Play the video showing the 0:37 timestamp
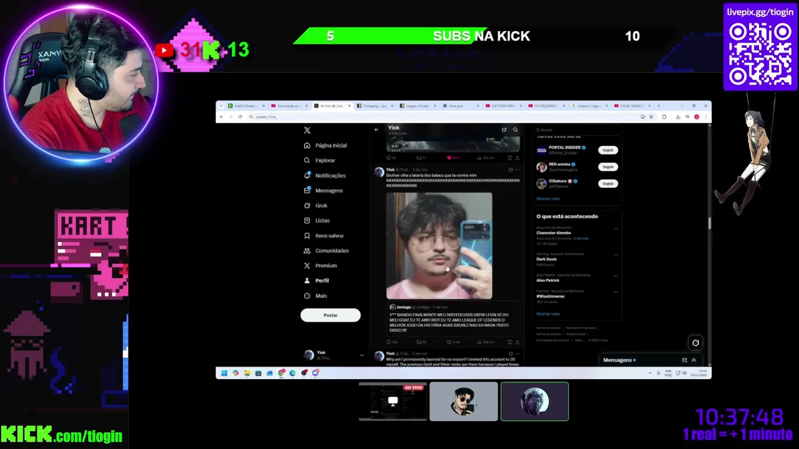Image resolution: width=799 pixels, height=449 pixels. (453, 144)
